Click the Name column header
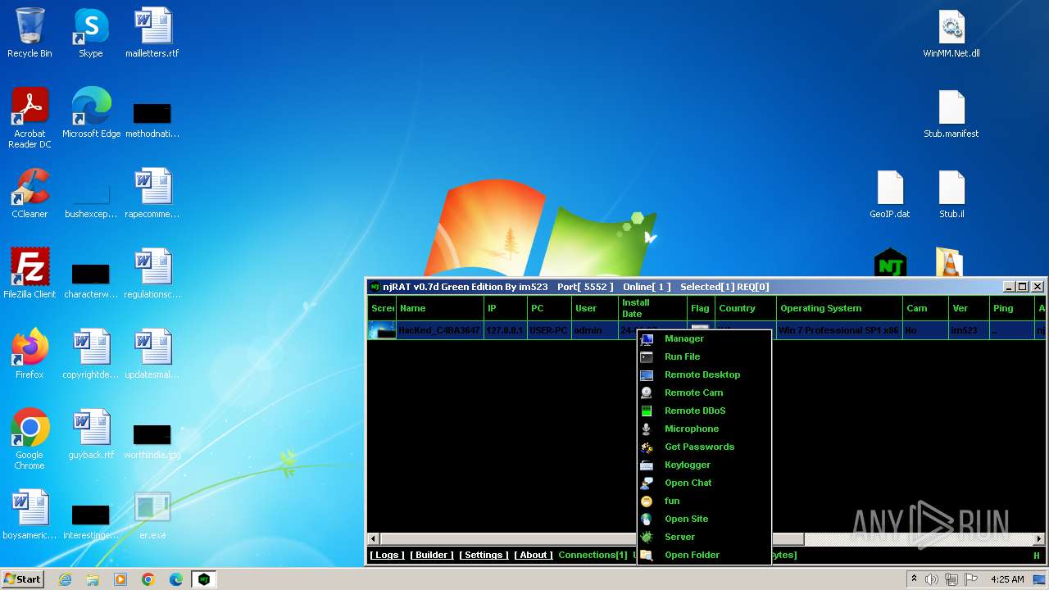 440,308
